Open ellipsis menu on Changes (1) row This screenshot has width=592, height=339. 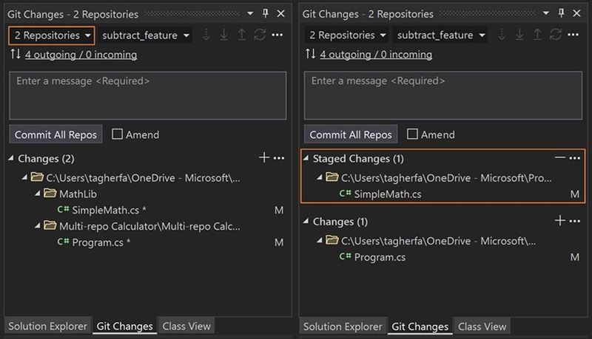point(575,222)
